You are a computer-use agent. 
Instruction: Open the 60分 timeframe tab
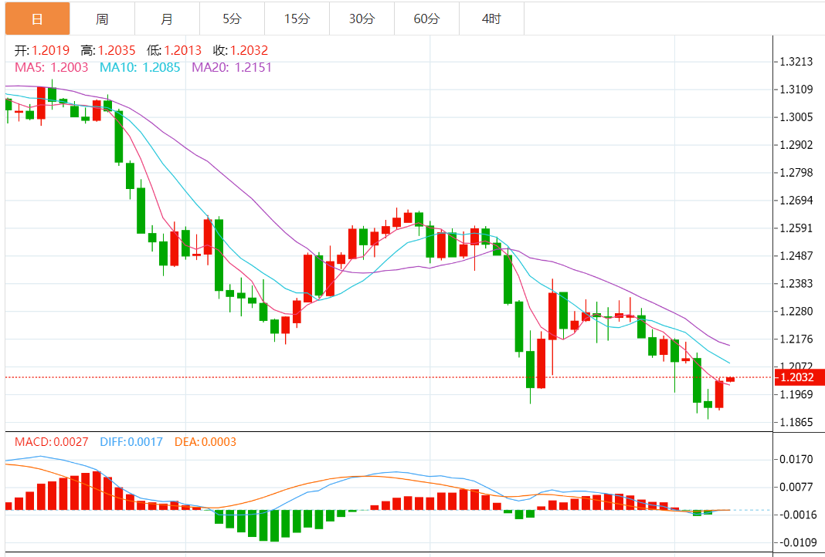(x=426, y=19)
